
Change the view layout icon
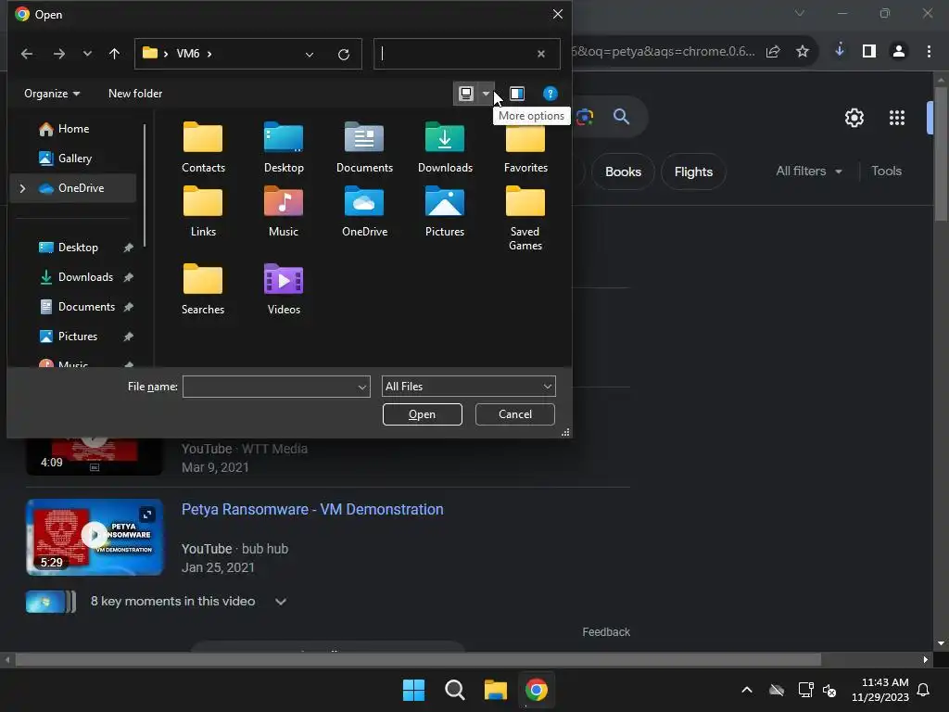coord(465,94)
